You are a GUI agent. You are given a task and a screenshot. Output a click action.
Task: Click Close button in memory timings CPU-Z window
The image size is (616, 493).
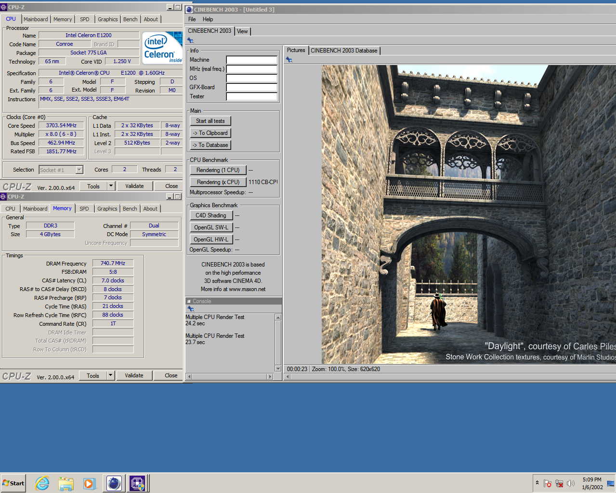[171, 375]
